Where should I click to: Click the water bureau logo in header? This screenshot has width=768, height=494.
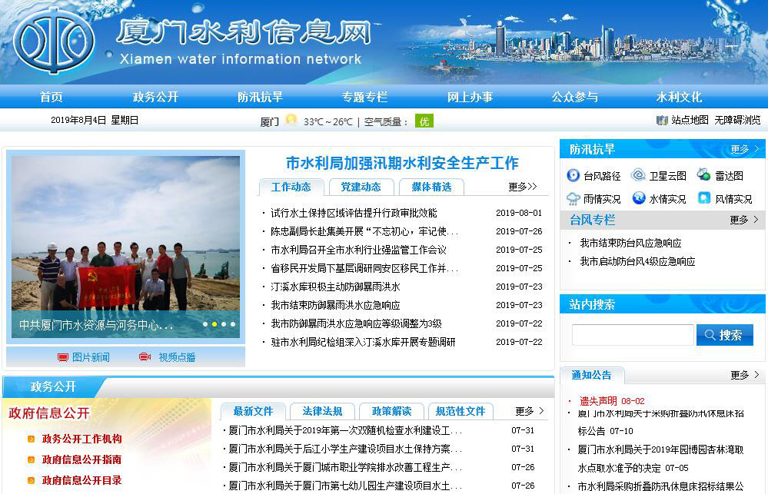[x=54, y=40]
